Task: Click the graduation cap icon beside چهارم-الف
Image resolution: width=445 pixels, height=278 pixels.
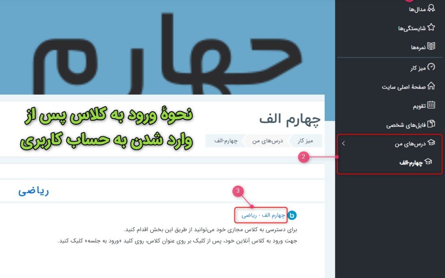Action: point(428,162)
